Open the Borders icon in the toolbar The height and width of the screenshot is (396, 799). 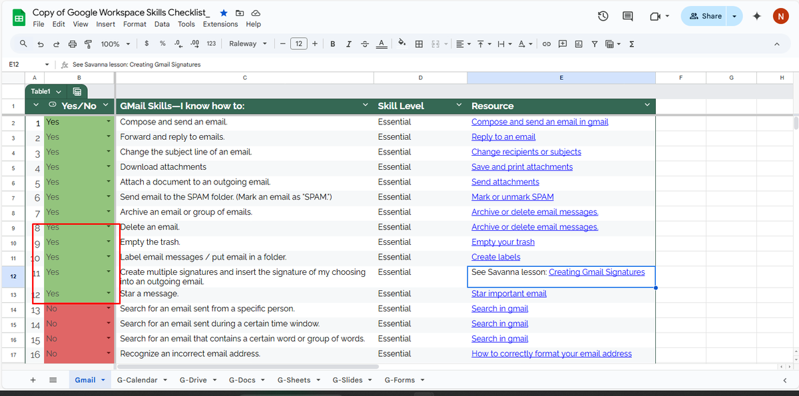coord(419,44)
